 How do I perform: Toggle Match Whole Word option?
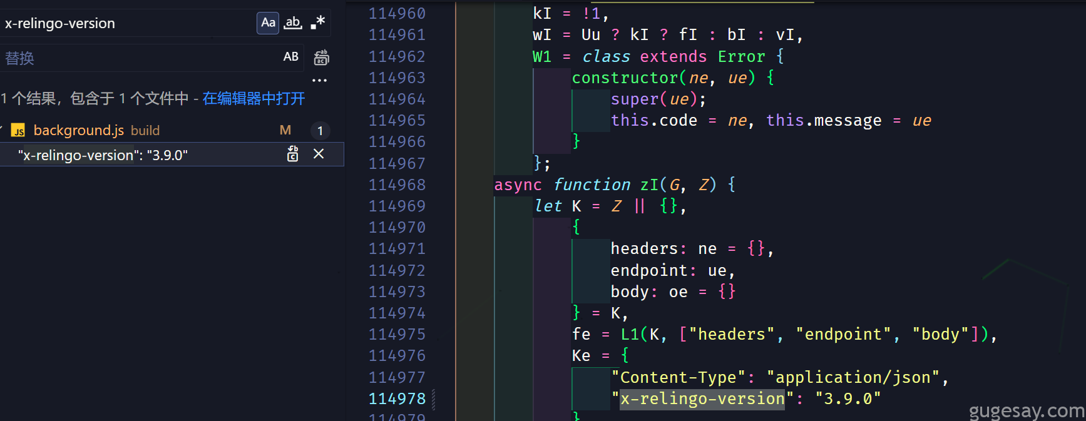[x=293, y=23]
